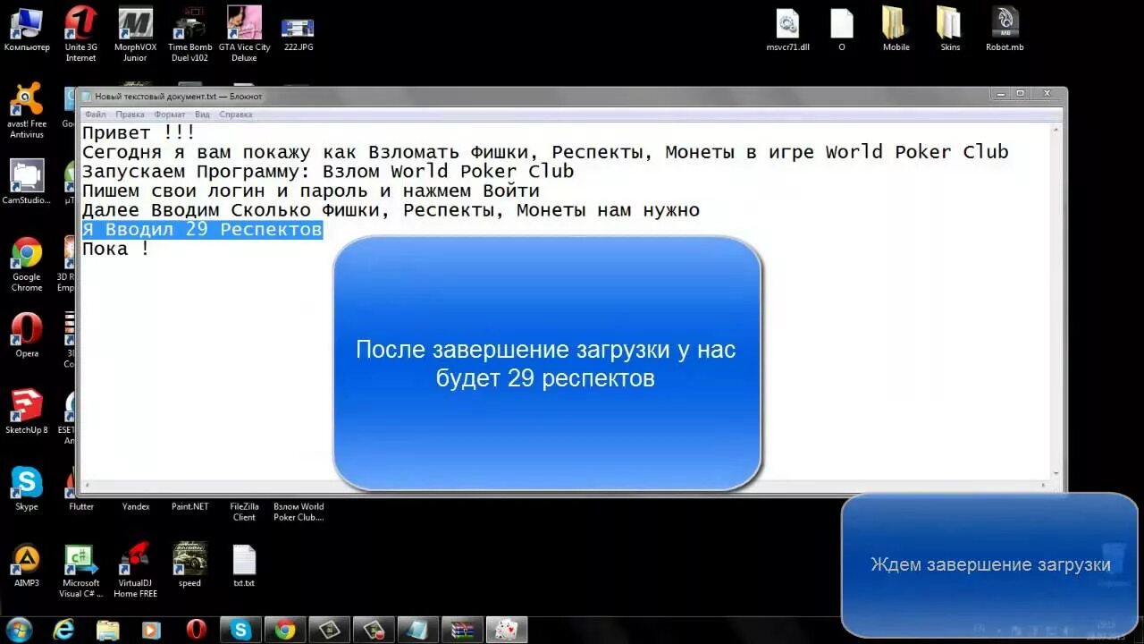
Task: Select the Mobile folder on the desktop
Action: coord(896,30)
